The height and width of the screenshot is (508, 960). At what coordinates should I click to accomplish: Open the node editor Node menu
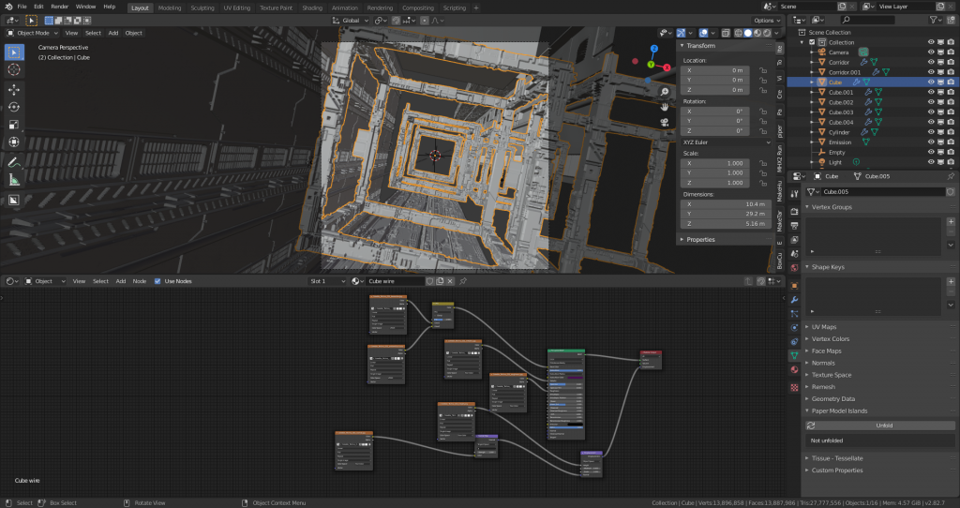[x=140, y=281]
